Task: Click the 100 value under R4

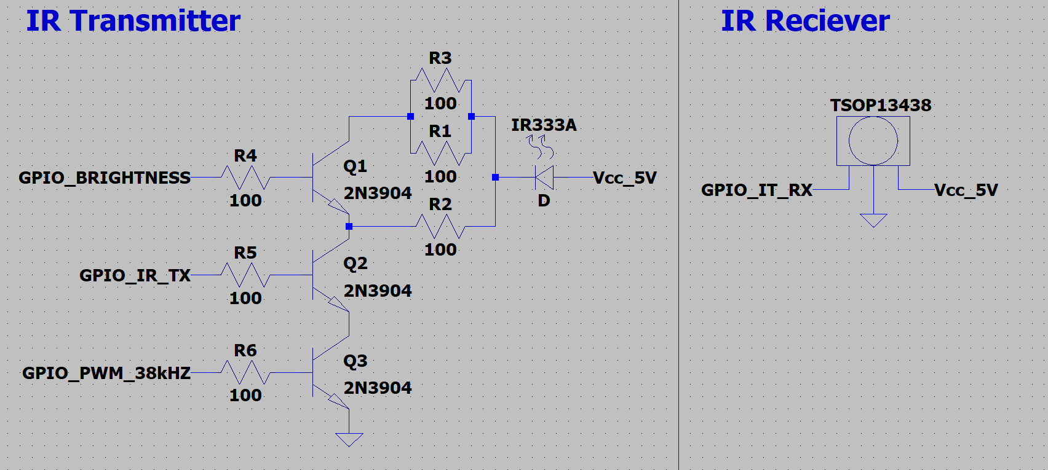Action: [245, 200]
